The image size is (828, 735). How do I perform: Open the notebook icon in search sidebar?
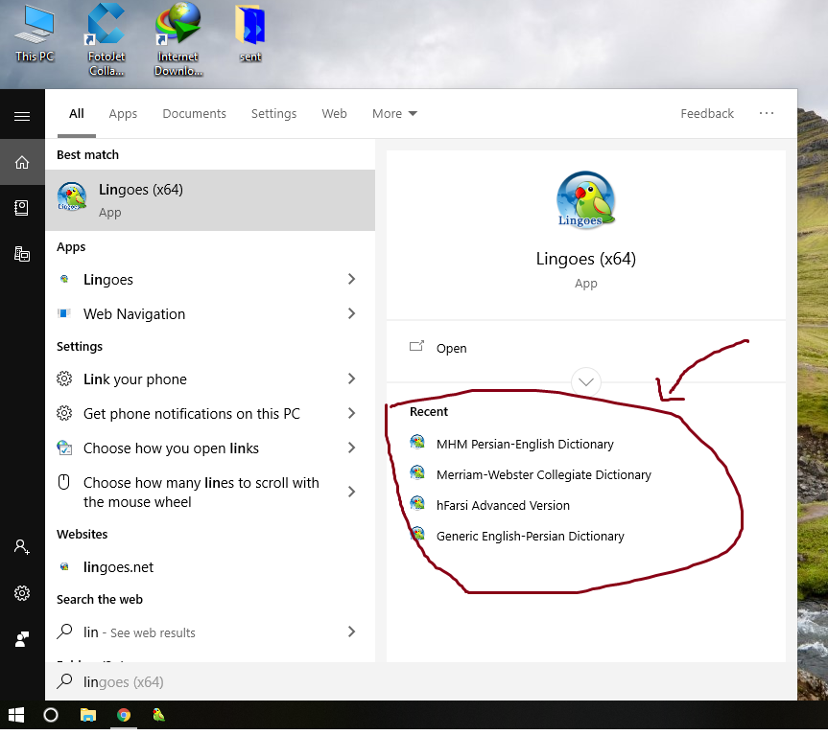pyautogui.click(x=22, y=208)
